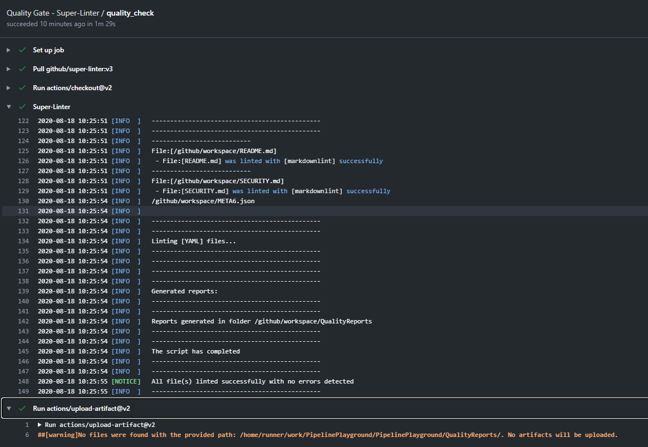Click green checkmark beside Pull github/super-linter:v3
Image resolution: width=648 pixels, height=447 pixels.
click(22, 69)
